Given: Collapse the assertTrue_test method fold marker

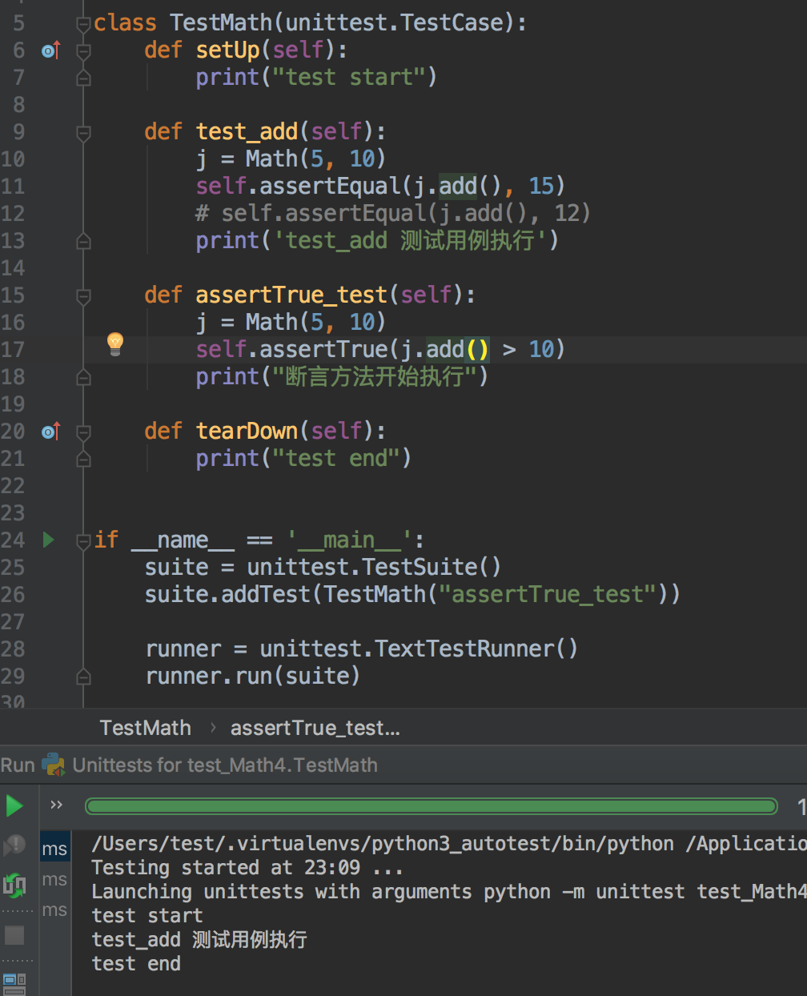Looking at the screenshot, I should [x=83, y=296].
